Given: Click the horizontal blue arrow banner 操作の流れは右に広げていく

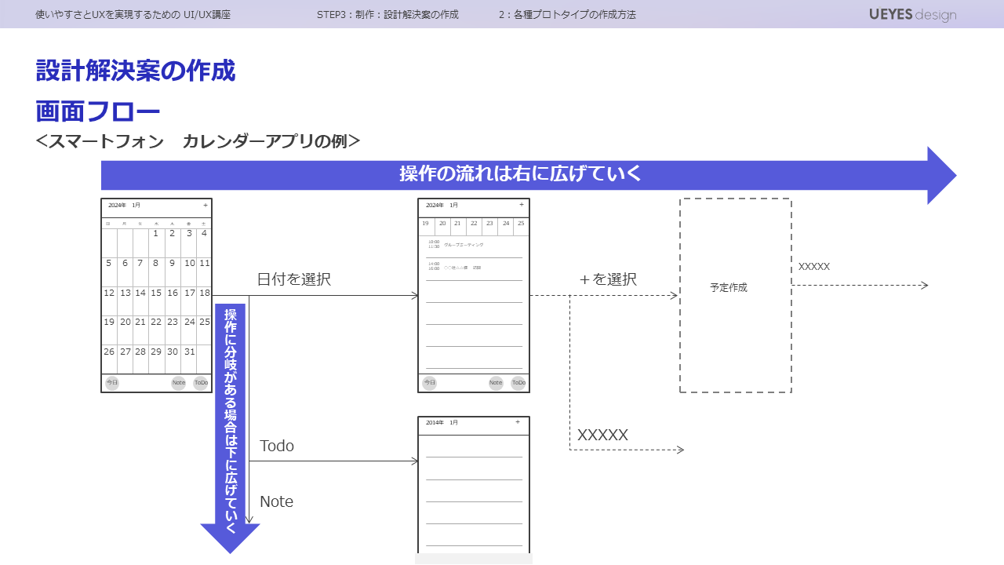Looking at the screenshot, I should [x=520, y=175].
